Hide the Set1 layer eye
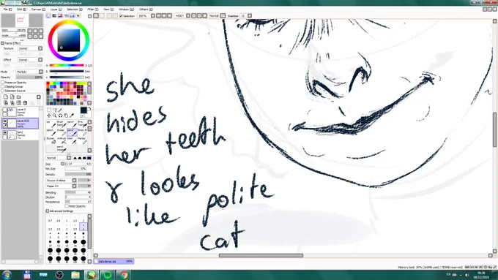Image resolution: width=498 pixels, height=280 pixels. click(x=5, y=133)
